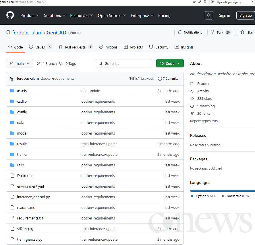Star the GenCAD repository

tap(246, 32)
